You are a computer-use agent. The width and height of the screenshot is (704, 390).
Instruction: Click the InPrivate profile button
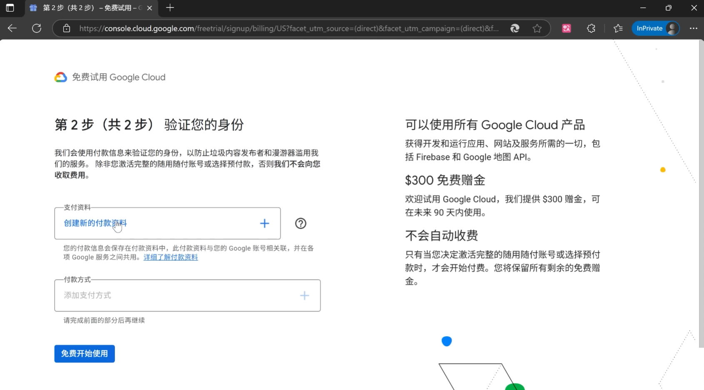(x=656, y=28)
